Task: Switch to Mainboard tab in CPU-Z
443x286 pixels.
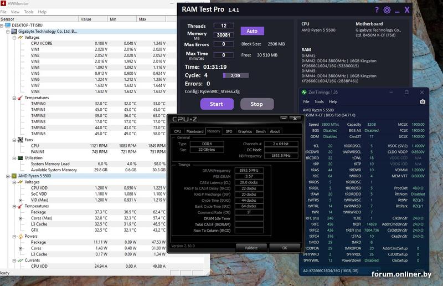Action: (x=195, y=131)
